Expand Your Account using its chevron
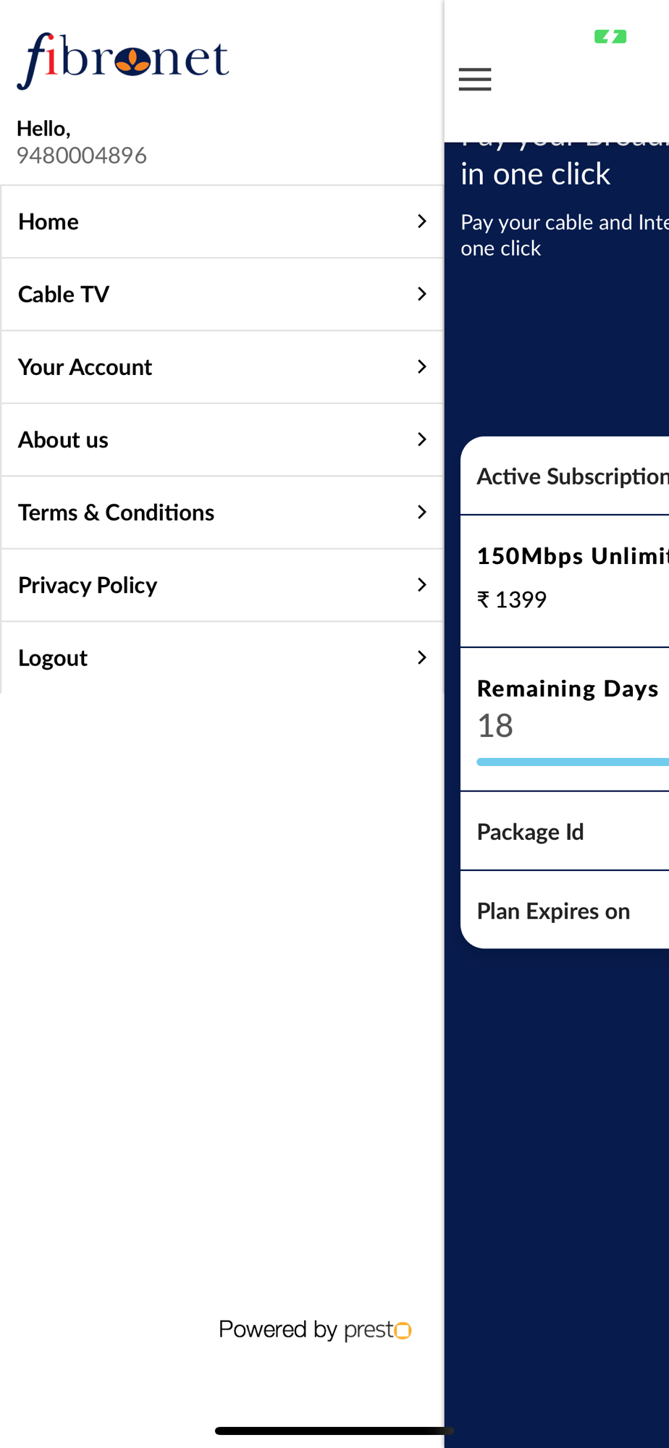The width and height of the screenshot is (669, 1448). [x=422, y=367]
